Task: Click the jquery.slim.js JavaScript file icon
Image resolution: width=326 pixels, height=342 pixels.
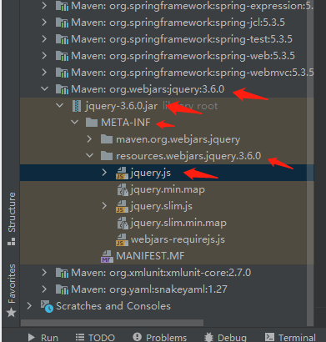Action: pyautogui.click(x=122, y=206)
